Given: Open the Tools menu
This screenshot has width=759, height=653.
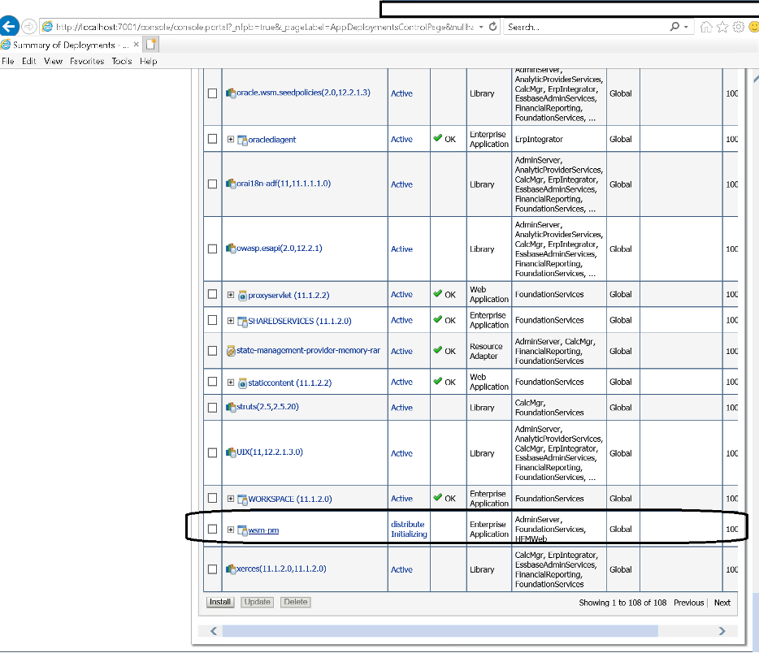Looking at the screenshot, I should pyautogui.click(x=122, y=61).
